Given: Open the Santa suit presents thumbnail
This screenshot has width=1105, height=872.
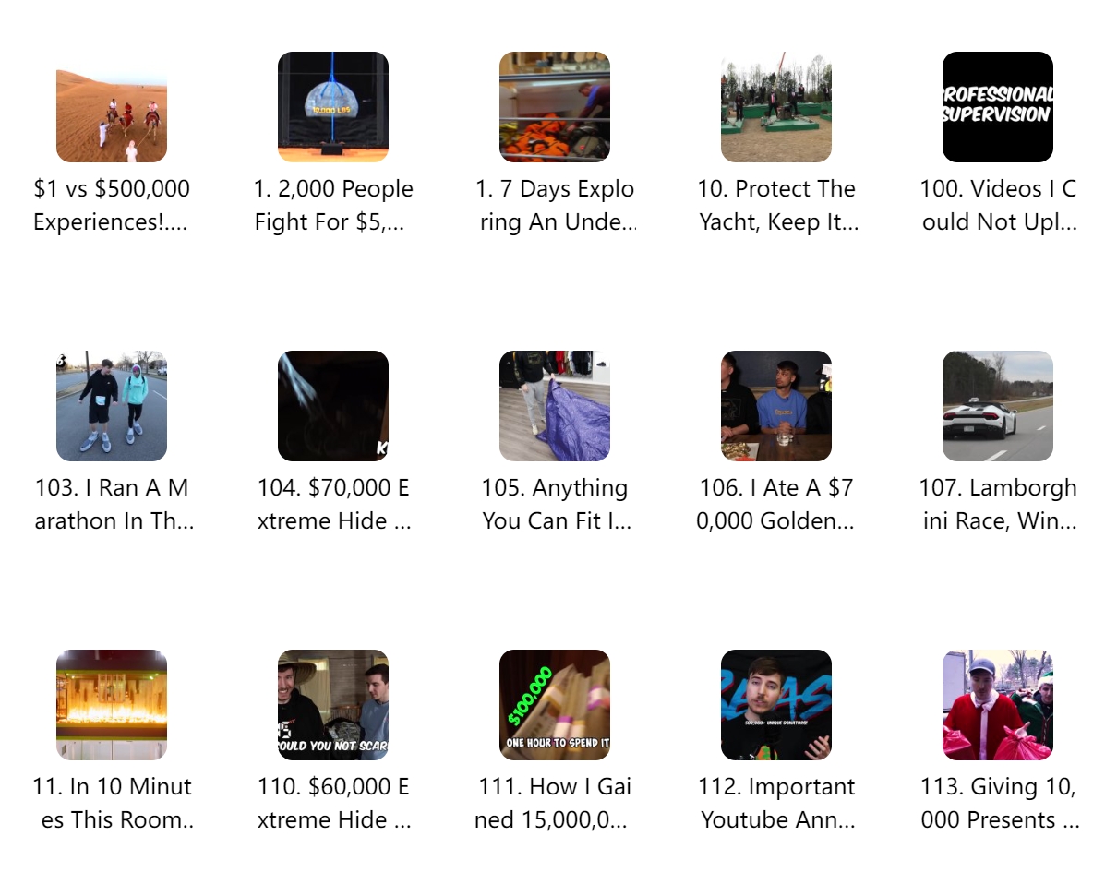Looking at the screenshot, I should (998, 705).
